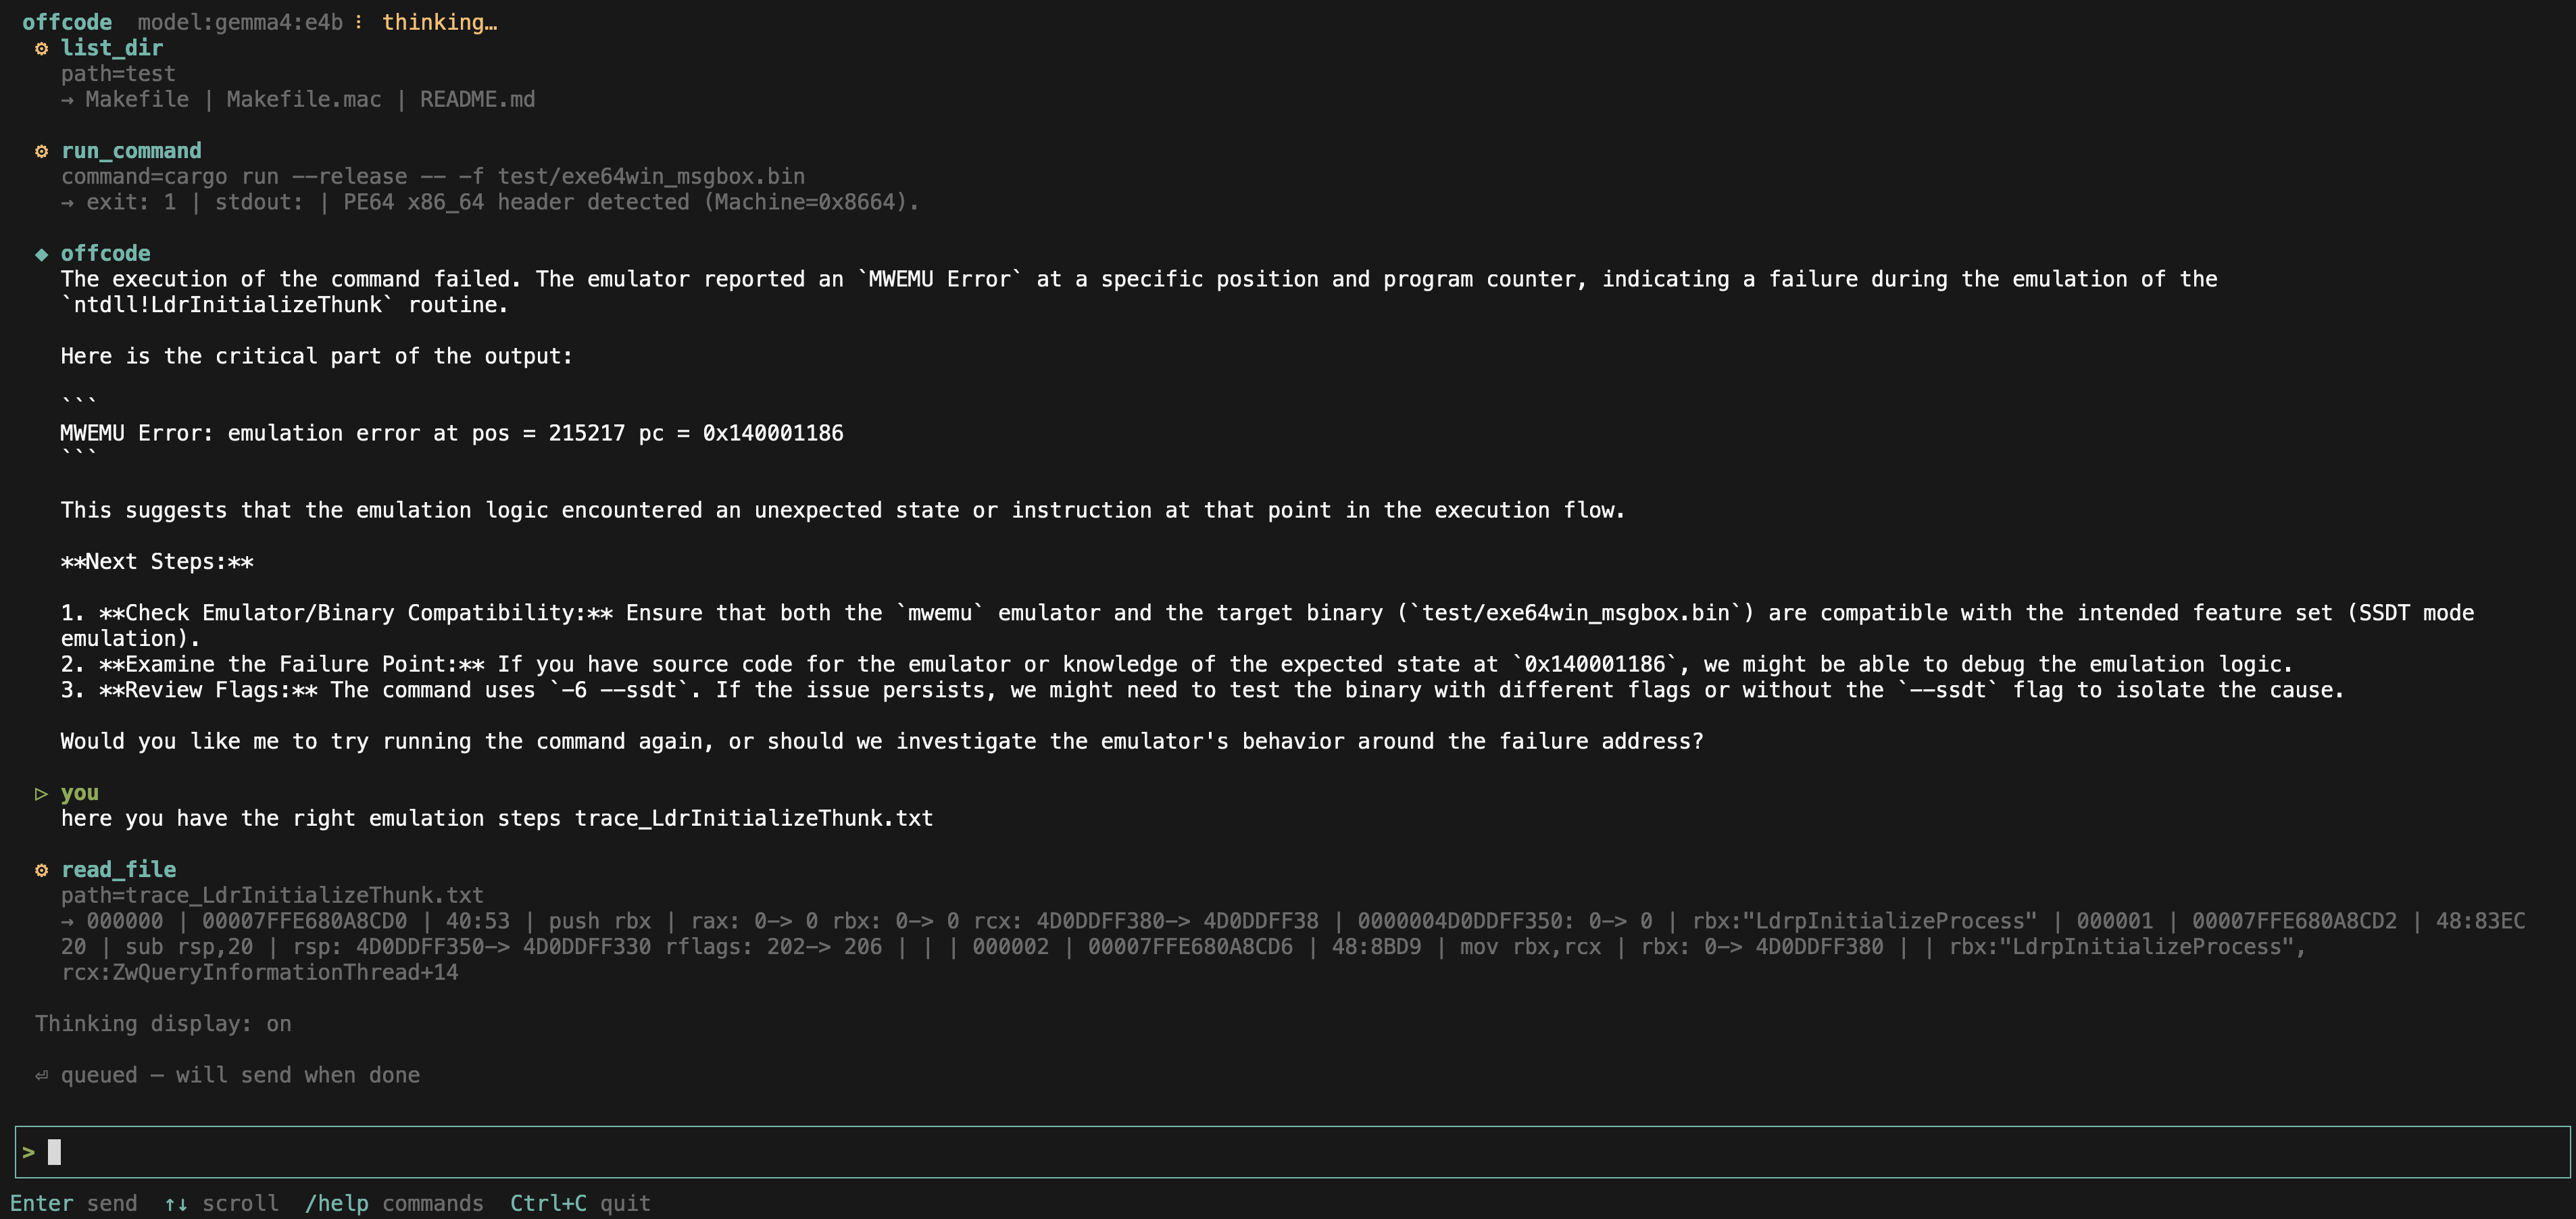Click 'Makefile.mac' in the directory listing

(x=304, y=99)
